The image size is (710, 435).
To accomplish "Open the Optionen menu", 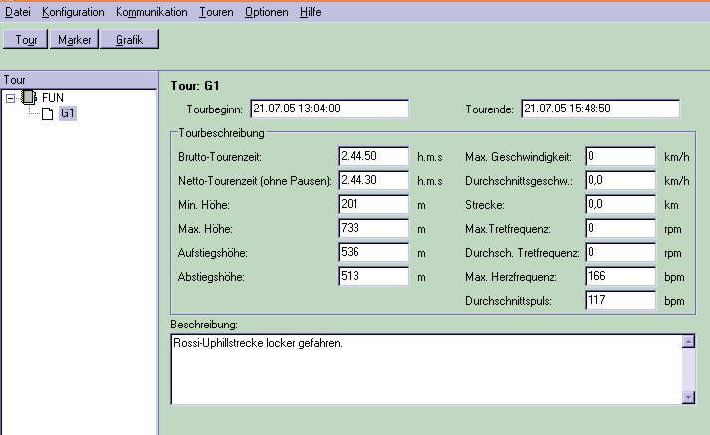I will pos(266,12).
